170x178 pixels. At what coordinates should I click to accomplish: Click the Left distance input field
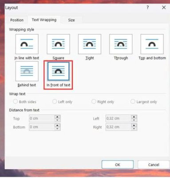[x=119, y=118]
